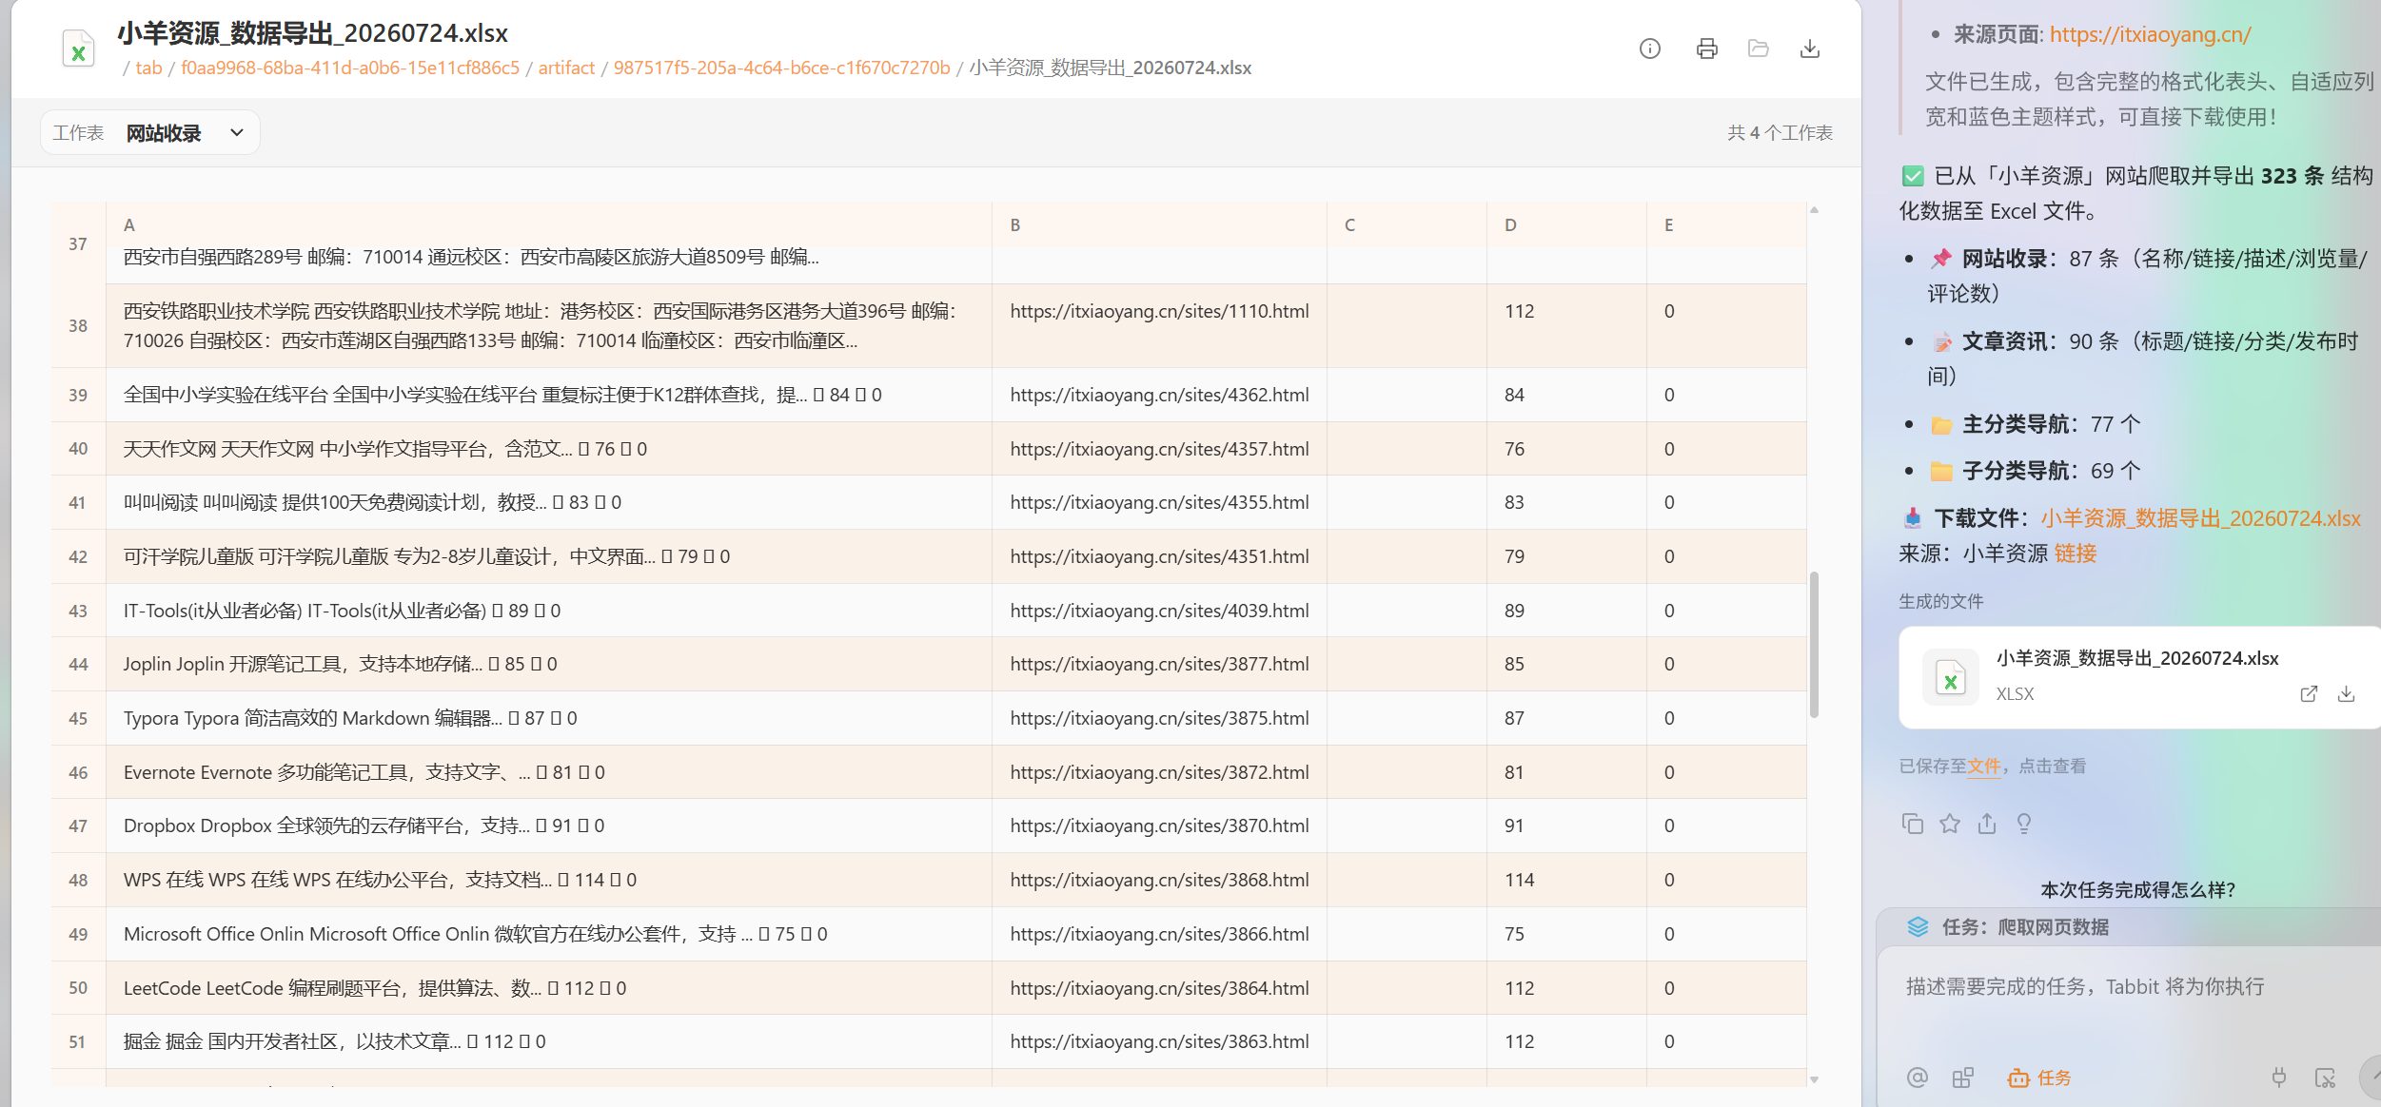Select row 38 via its row number
The width and height of the screenshot is (2381, 1107).
tap(78, 325)
